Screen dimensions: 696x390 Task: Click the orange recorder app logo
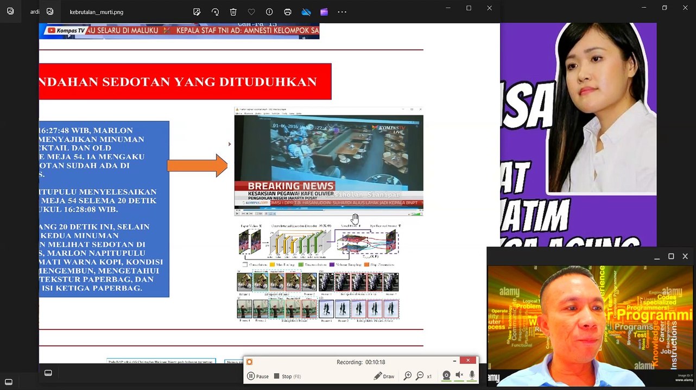[x=249, y=362]
